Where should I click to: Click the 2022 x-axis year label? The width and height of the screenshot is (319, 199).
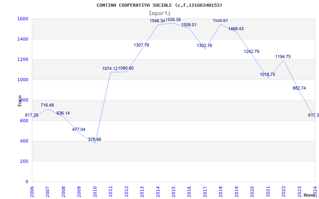click(284, 192)
